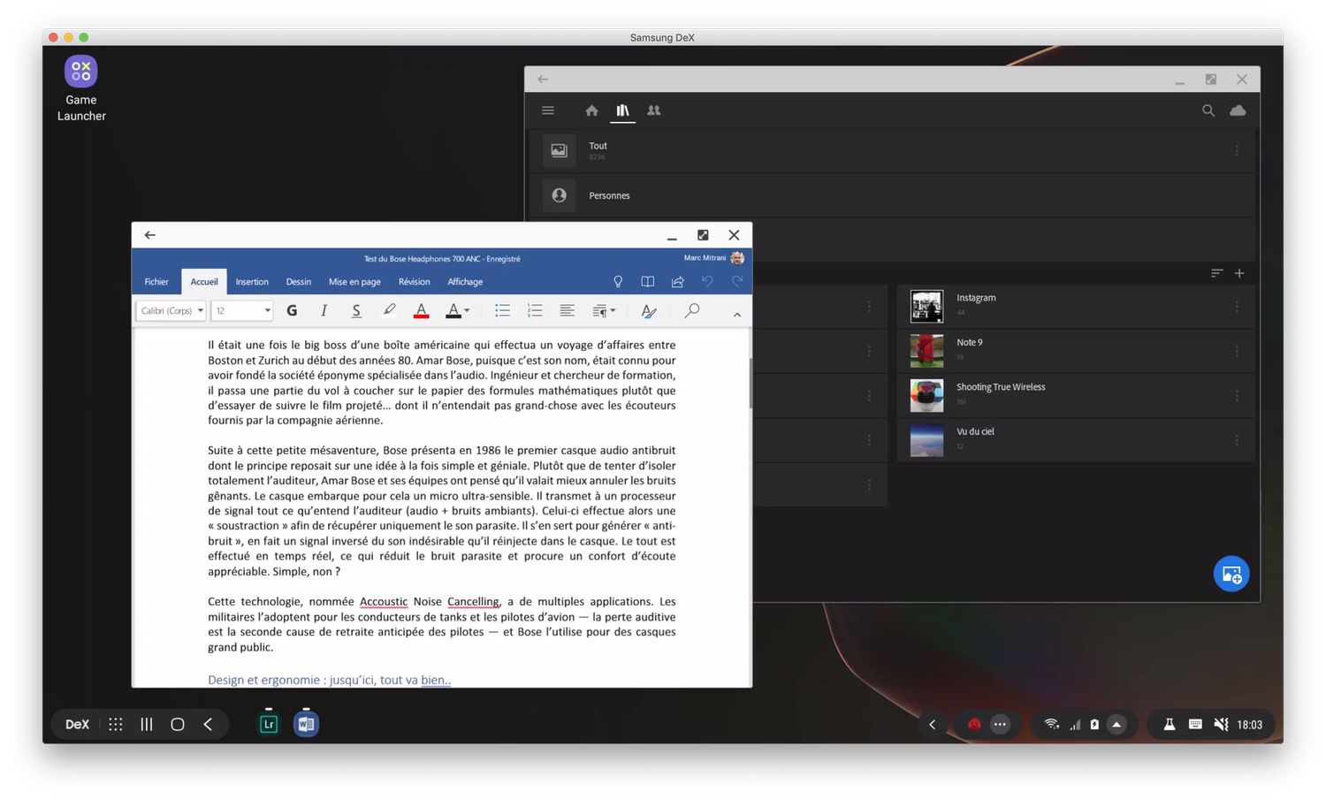
Task: Open the paragraph formatting dropdown
Action: (604, 310)
